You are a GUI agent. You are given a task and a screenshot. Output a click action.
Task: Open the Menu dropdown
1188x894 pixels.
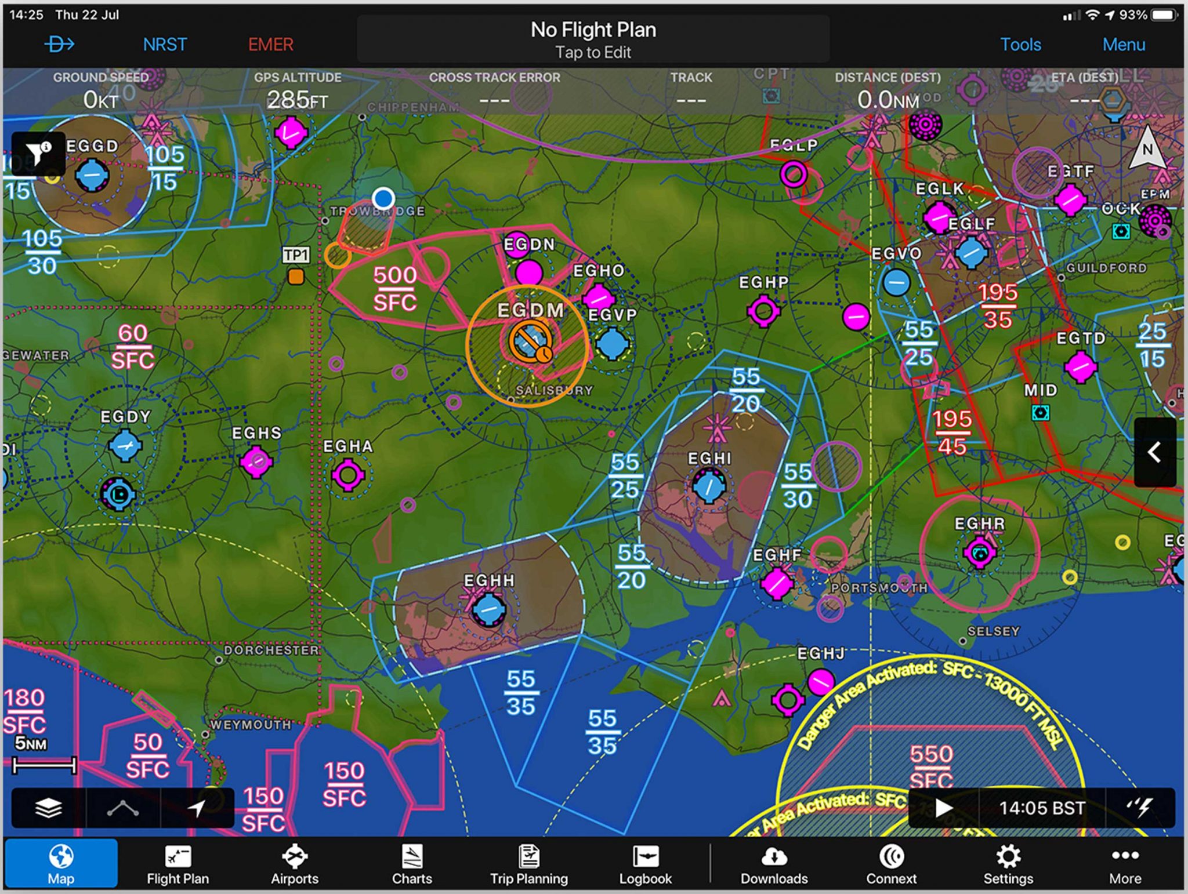point(1124,44)
